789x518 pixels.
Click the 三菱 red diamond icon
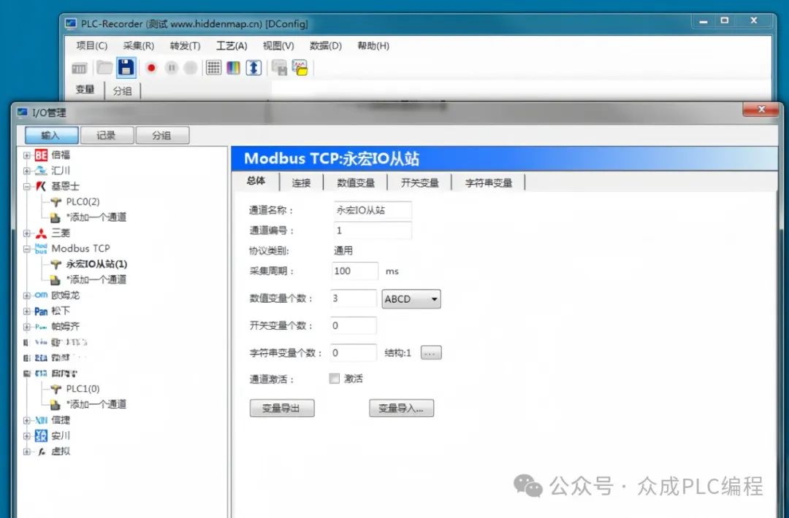coord(41,233)
